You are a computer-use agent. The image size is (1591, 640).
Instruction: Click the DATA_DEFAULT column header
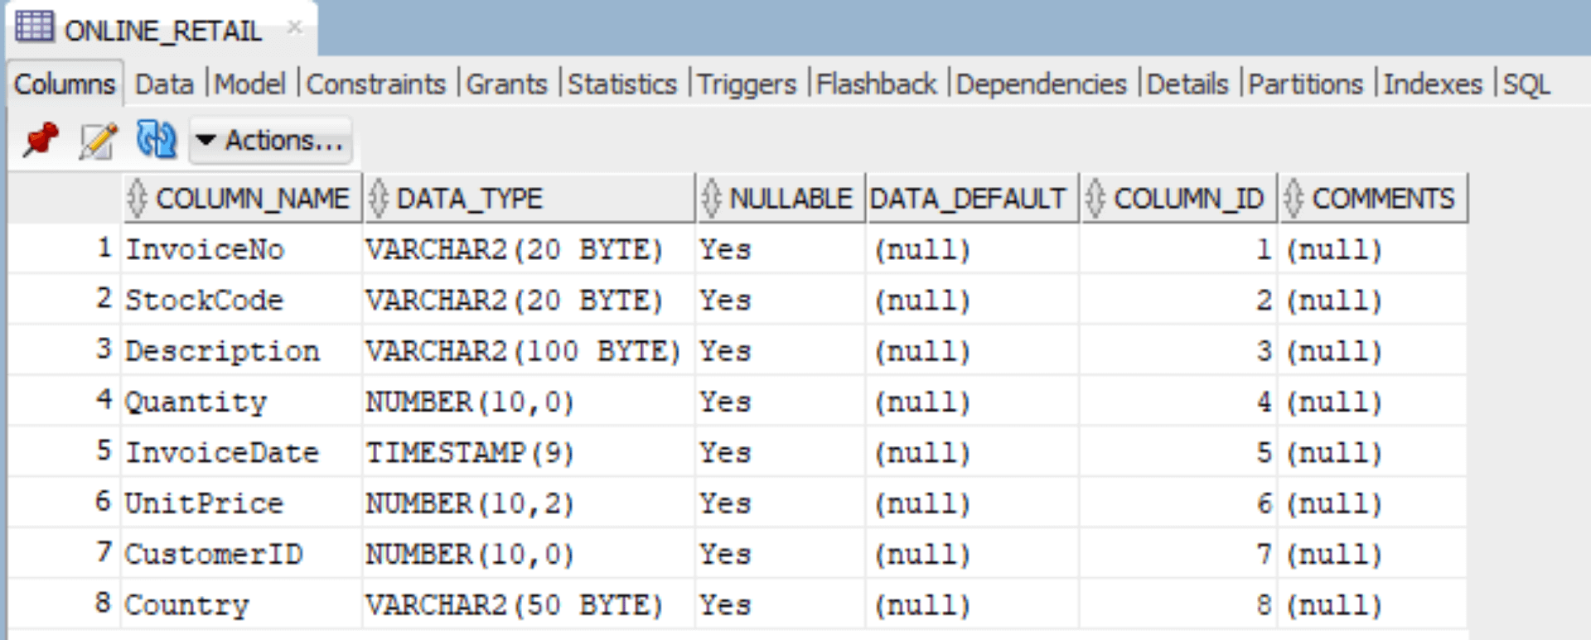[970, 198]
